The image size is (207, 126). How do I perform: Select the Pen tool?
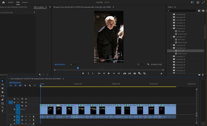[2, 100]
